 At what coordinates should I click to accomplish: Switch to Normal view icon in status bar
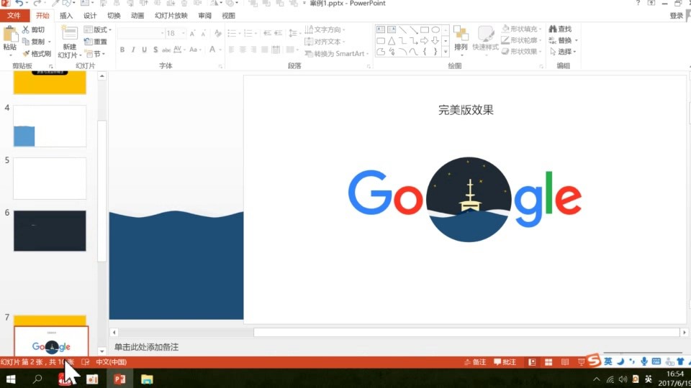pyautogui.click(x=533, y=362)
